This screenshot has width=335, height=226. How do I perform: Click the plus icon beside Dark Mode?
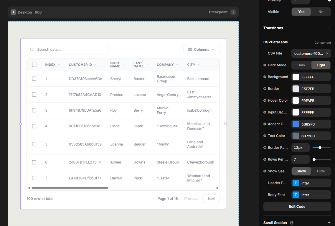click(x=265, y=65)
